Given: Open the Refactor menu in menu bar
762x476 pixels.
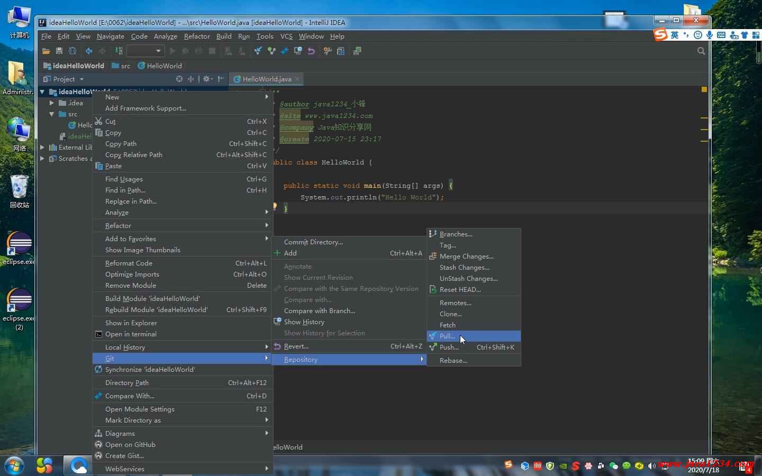Looking at the screenshot, I should [x=197, y=36].
